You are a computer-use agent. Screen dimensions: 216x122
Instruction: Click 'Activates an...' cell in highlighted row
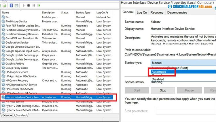pos(50,97)
